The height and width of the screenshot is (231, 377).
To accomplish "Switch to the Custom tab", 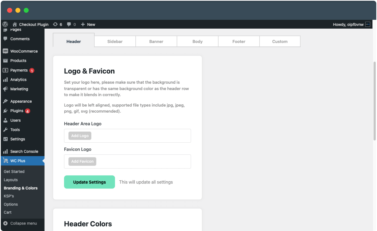I will point(280,41).
